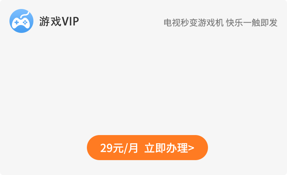The image size is (287, 175).
Task: Click the 29 number in orange button
Action: (x=106, y=148)
